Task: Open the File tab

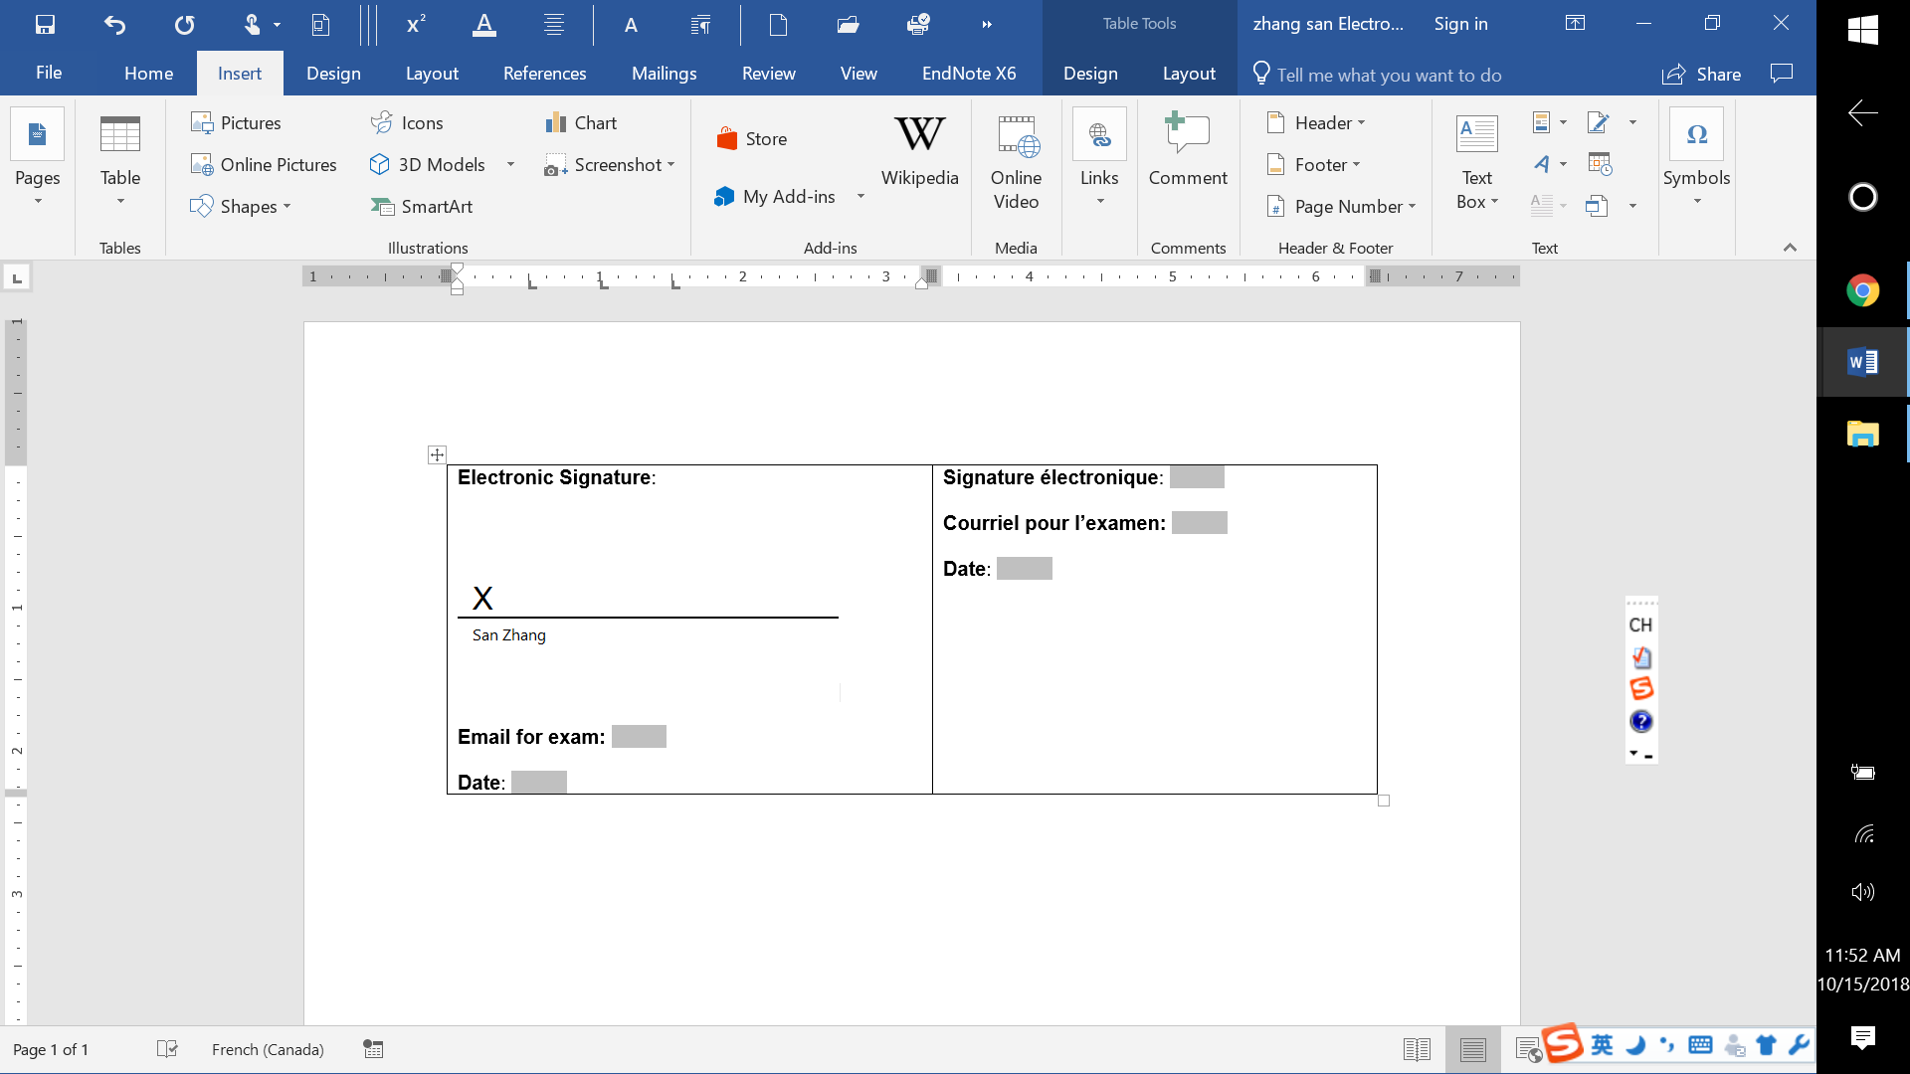Action: [x=49, y=74]
